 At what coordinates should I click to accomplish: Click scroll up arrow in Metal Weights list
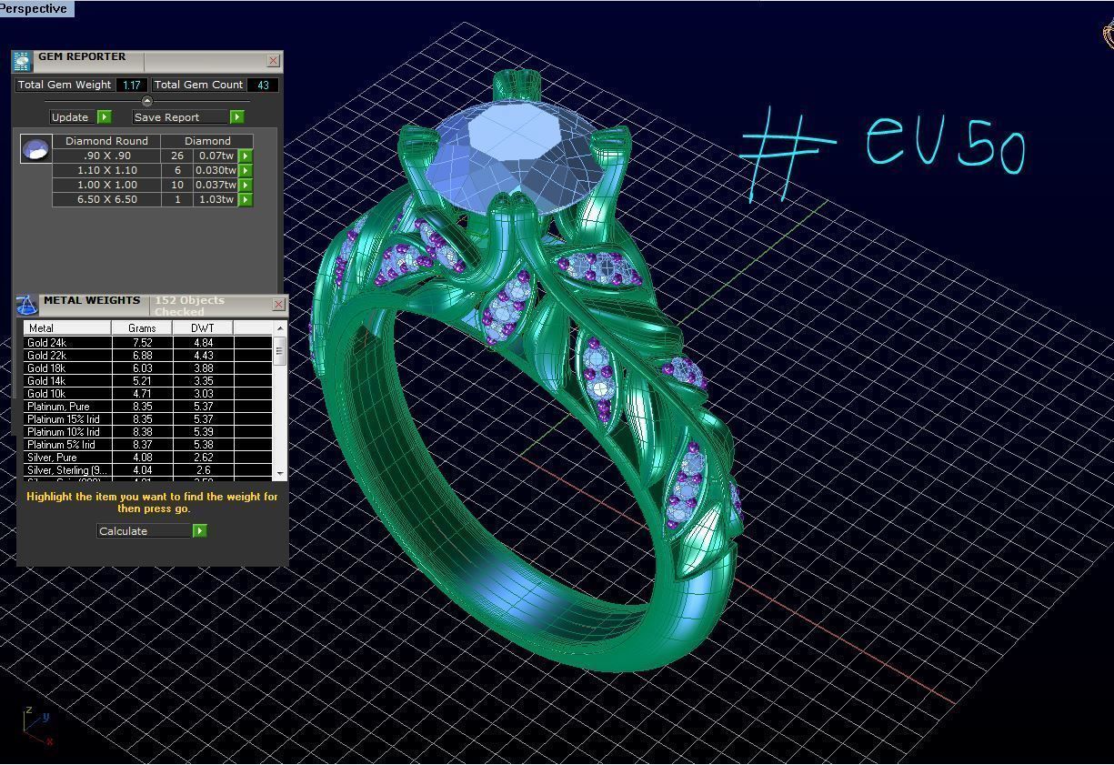point(280,327)
